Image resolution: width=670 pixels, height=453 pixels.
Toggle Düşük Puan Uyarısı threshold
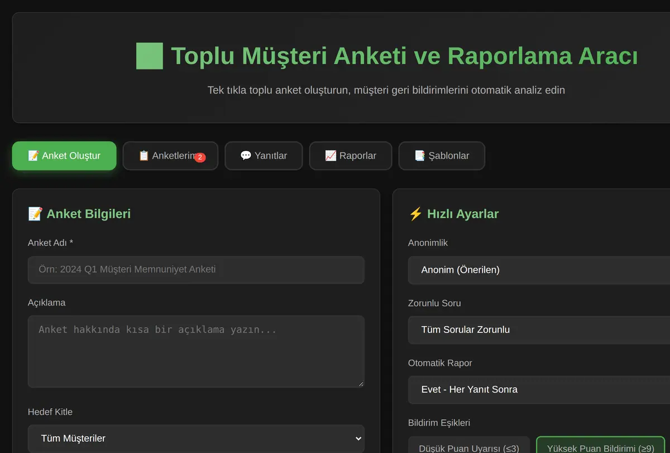click(469, 445)
